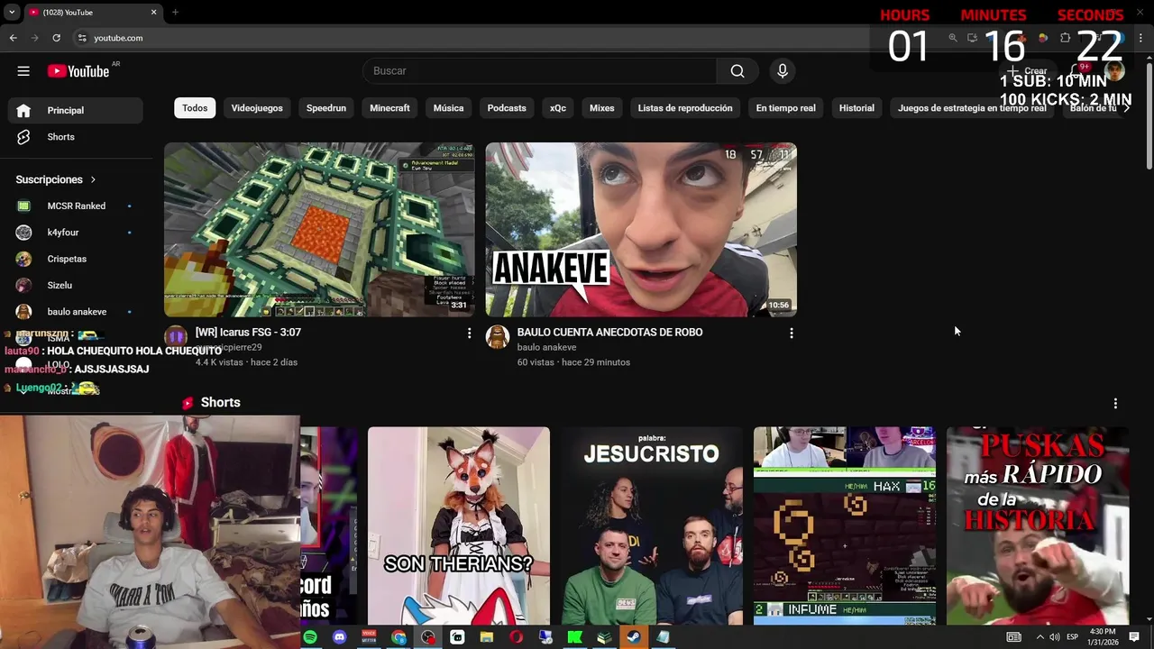1154x649 pixels.
Task: Start voice search with the microphone icon
Action: pos(783,71)
